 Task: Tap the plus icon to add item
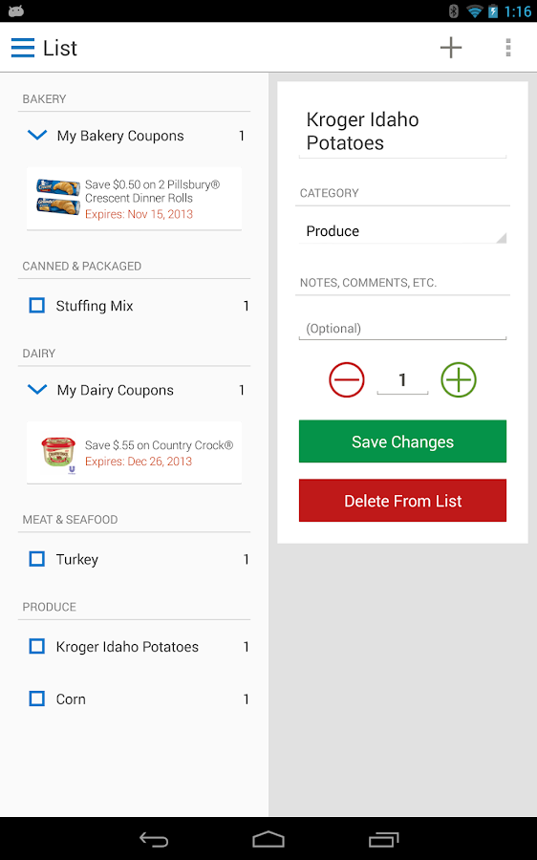tap(451, 48)
